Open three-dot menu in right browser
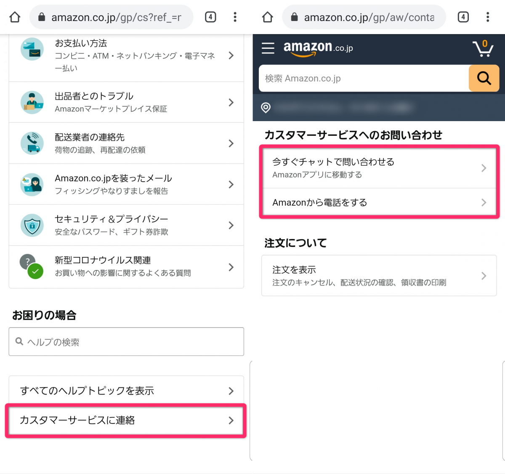 point(487,17)
